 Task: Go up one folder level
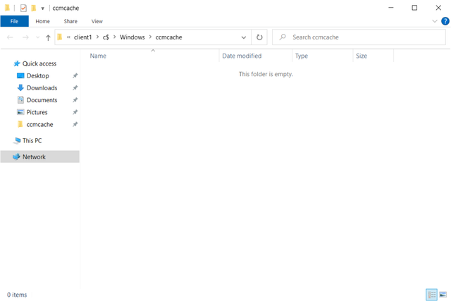(x=48, y=37)
